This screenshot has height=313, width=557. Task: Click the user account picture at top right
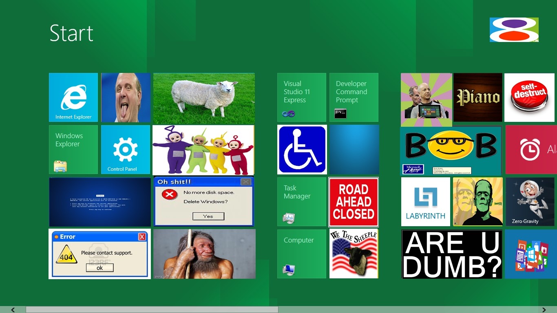coord(514,30)
